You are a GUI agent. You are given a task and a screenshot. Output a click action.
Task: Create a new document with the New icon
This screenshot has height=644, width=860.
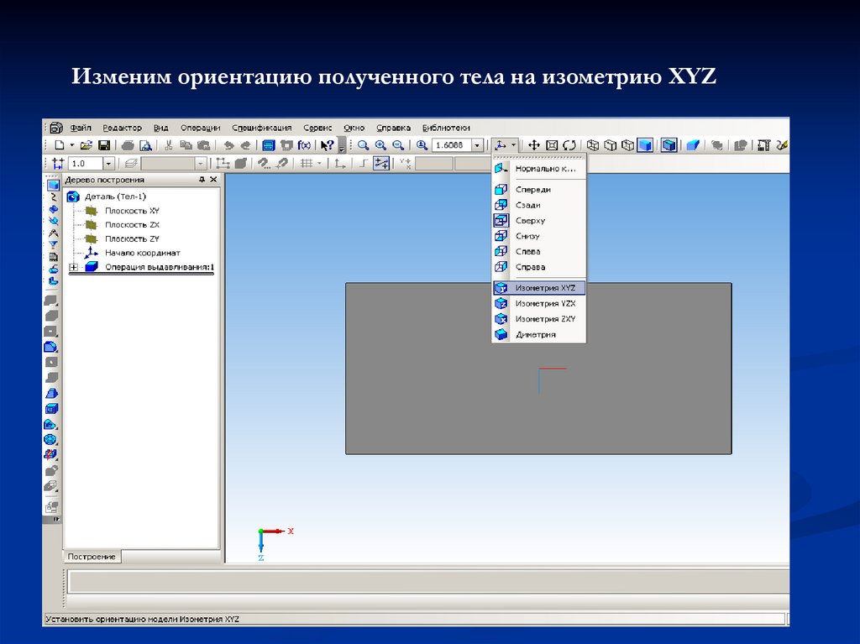(x=60, y=145)
